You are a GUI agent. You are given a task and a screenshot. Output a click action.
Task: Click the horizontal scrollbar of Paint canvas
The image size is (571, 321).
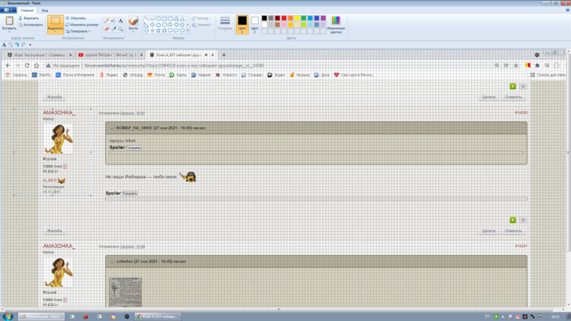pyautogui.click(x=278, y=310)
